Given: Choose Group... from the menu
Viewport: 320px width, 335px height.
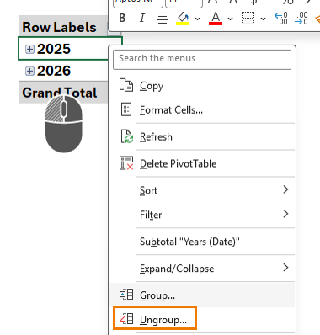Looking at the screenshot, I should [x=202, y=295].
